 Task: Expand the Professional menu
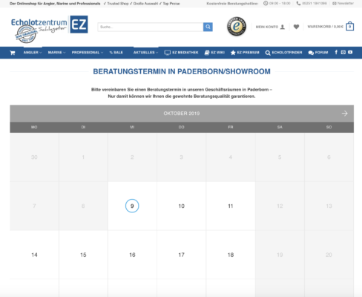88,53
